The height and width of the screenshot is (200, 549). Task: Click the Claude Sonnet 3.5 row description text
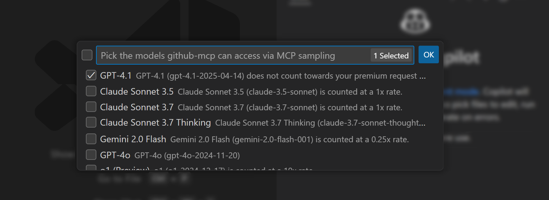(x=290, y=92)
